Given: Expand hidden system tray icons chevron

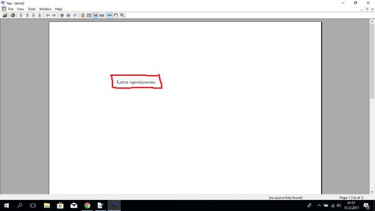Looking at the screenshot, I should point(319,206).
